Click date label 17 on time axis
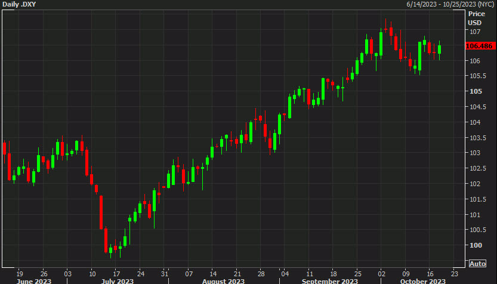 click(116, 274)
